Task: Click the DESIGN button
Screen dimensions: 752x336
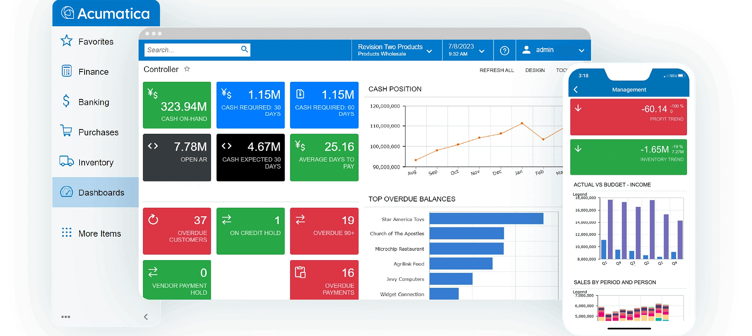Action: [535, 70]
